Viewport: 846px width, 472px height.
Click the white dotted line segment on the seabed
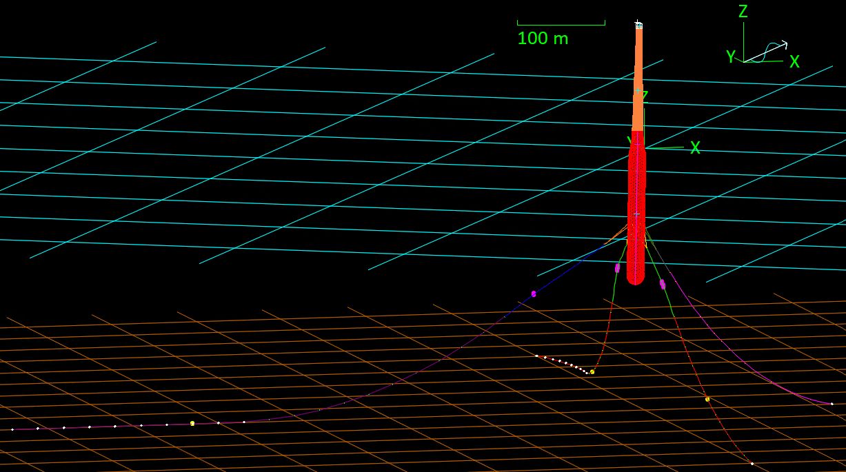tap(562, 362)
